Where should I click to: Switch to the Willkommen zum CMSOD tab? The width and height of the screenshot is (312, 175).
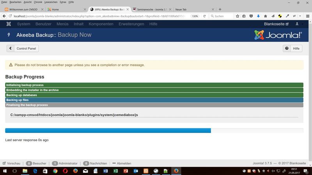pos(24,9)
